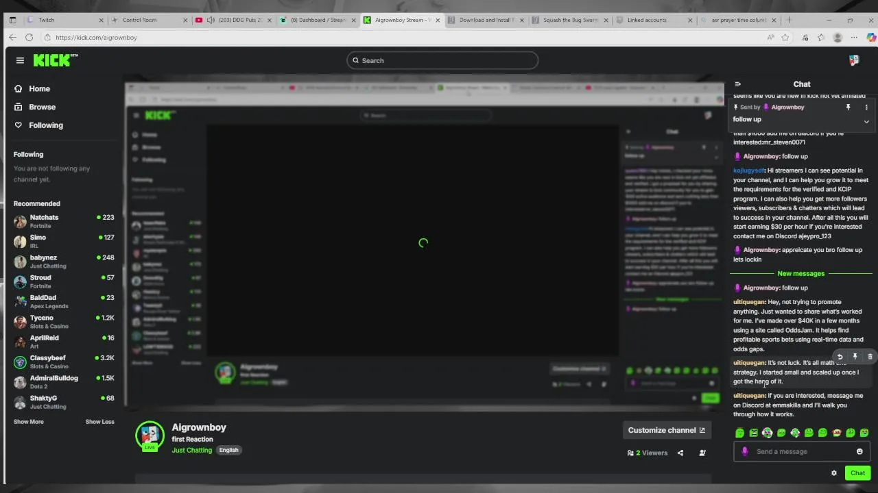Switch to the Linked accounts tab
The image size is (878, 493).
pos(654,20)
